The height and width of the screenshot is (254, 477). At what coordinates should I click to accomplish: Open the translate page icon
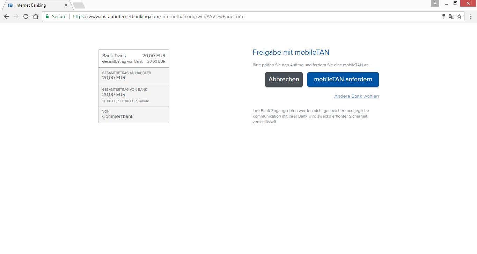click(452, 16)
